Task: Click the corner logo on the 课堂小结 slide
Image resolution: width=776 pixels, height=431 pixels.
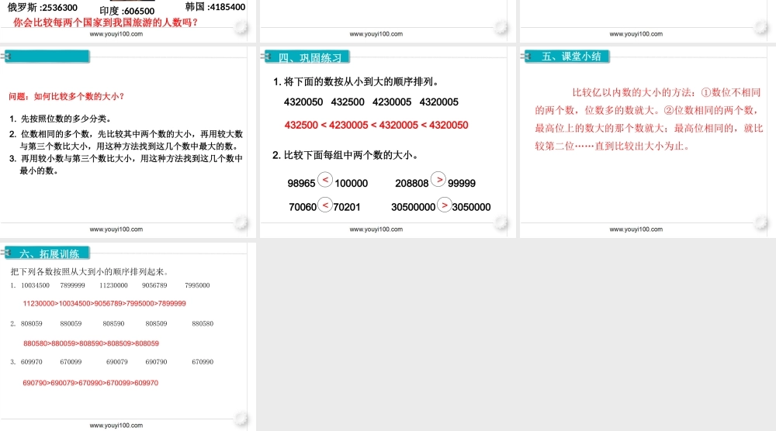Action: [x=761, y=224]
